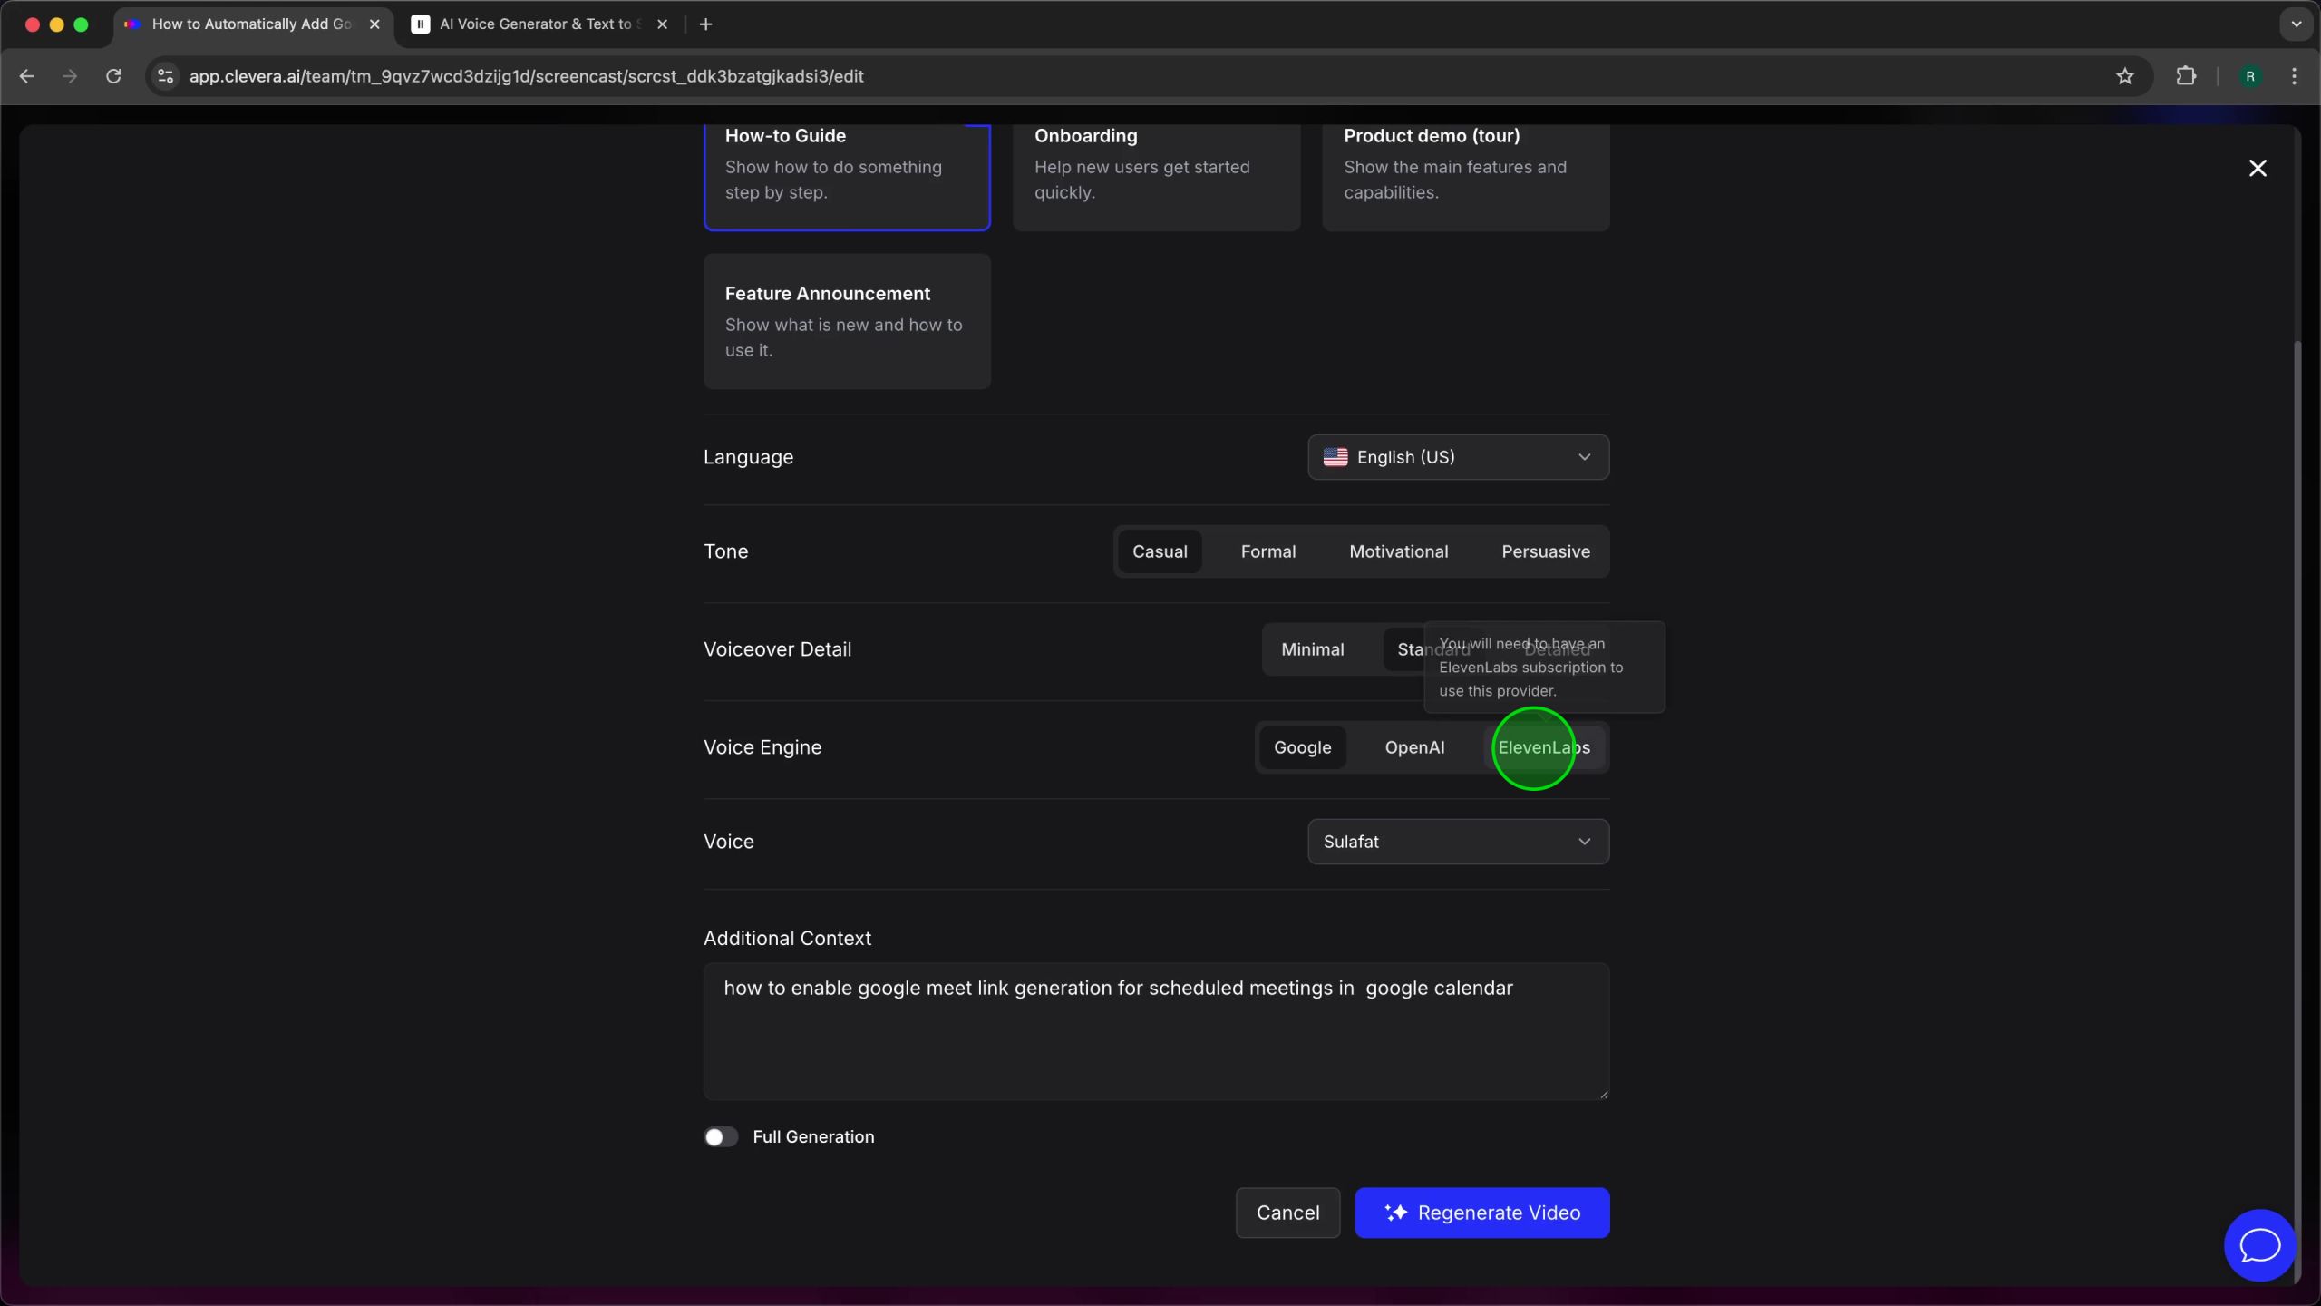Choose OpenAI as the voice engine
The height and width of the screenshot is (1306, 2321).
[1413, 747]
